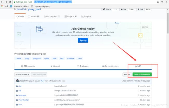Image resolution: width=169 pixels, height=108 pixels.
Task: Open the crawl topic tag
Action: [80, 58]
